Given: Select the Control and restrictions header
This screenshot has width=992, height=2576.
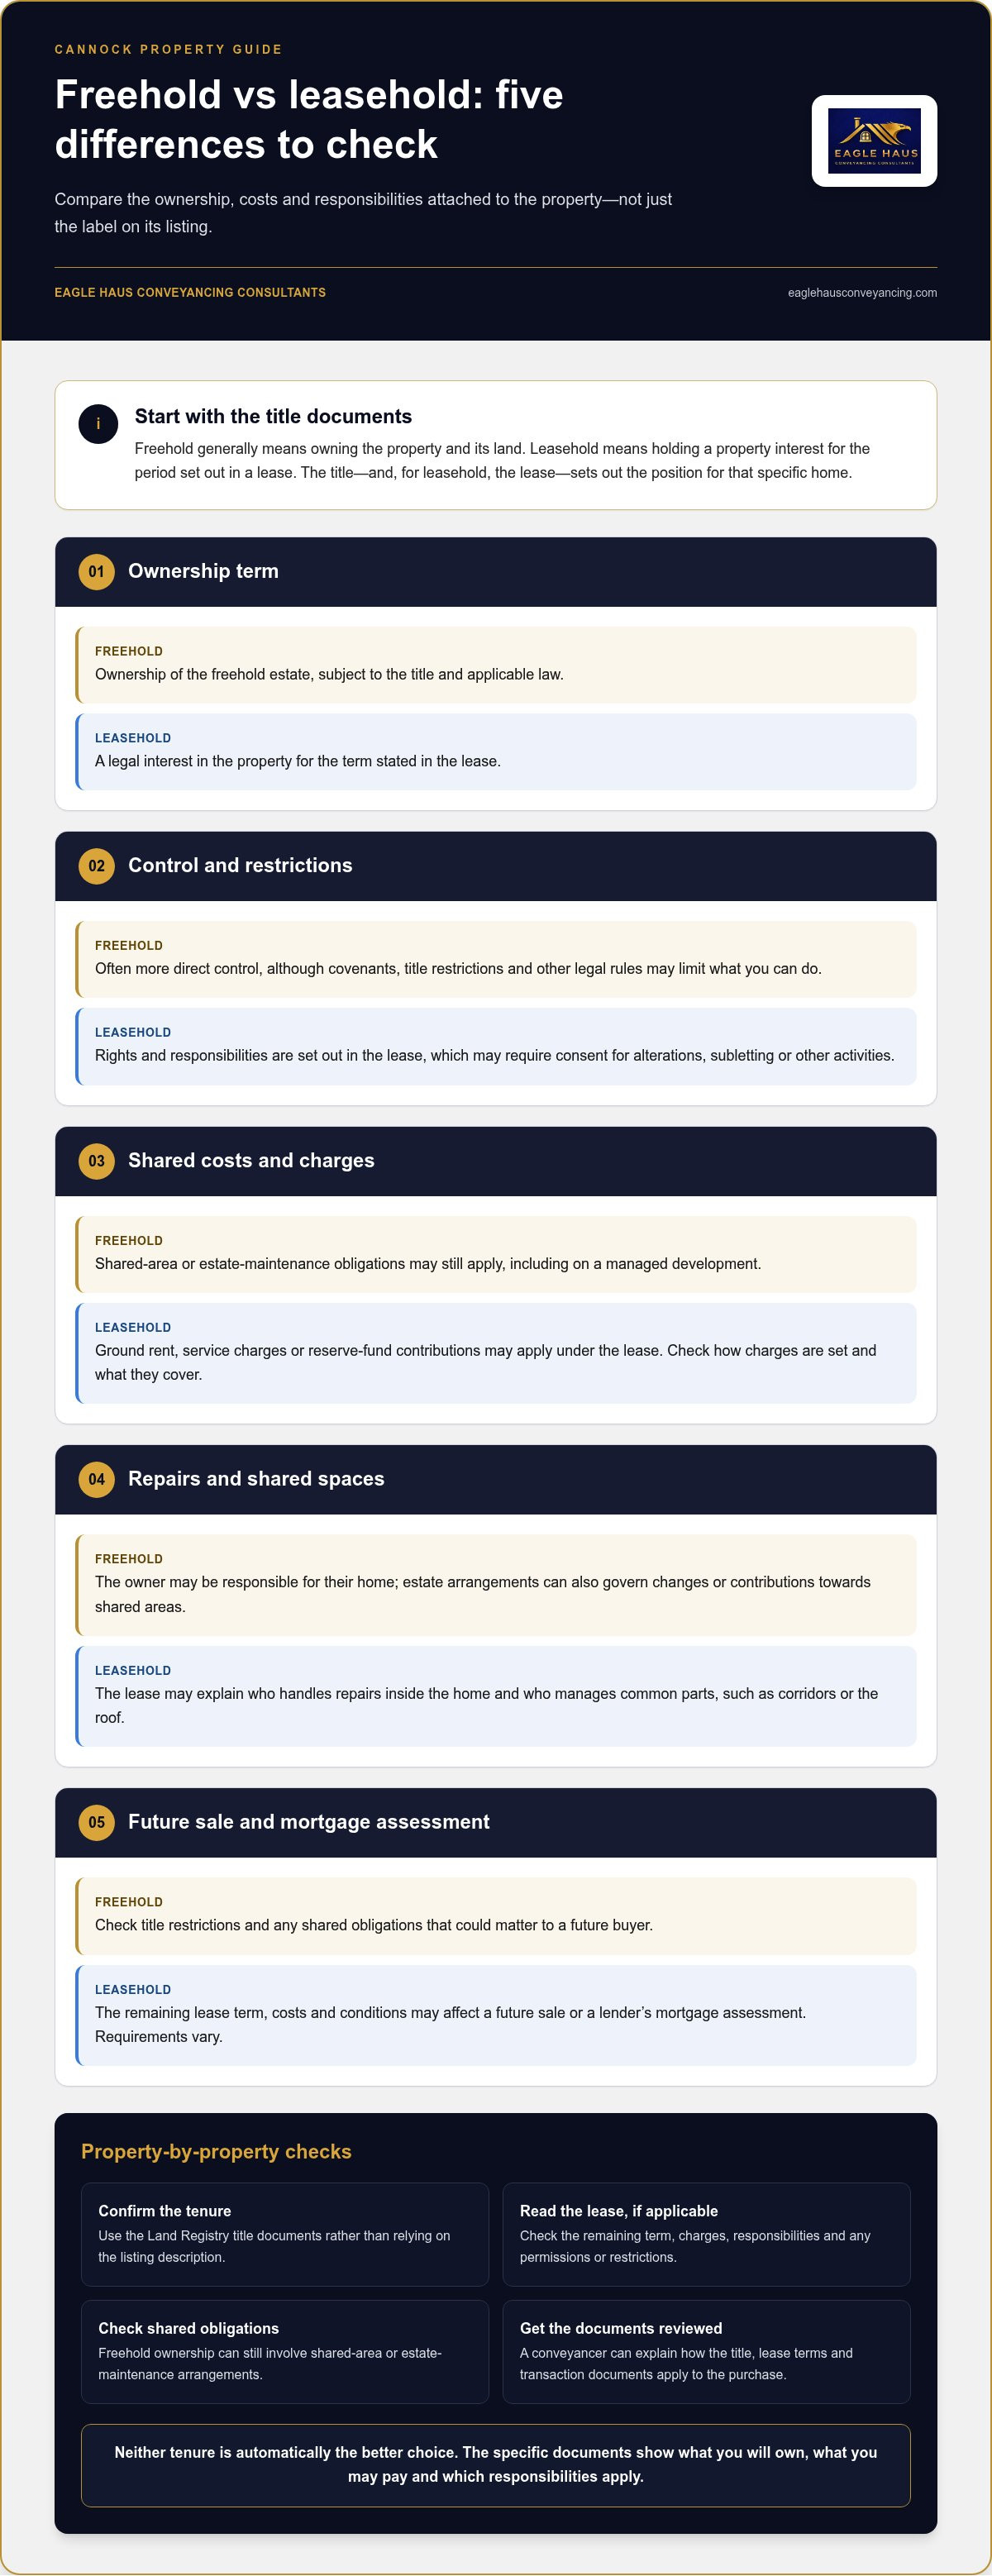Looking at the screenshot, I should (496, 866).
